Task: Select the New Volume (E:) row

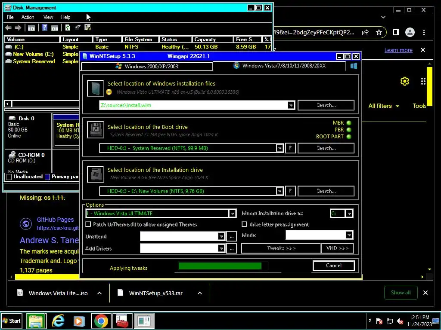Action: click(x=33, y=54)
